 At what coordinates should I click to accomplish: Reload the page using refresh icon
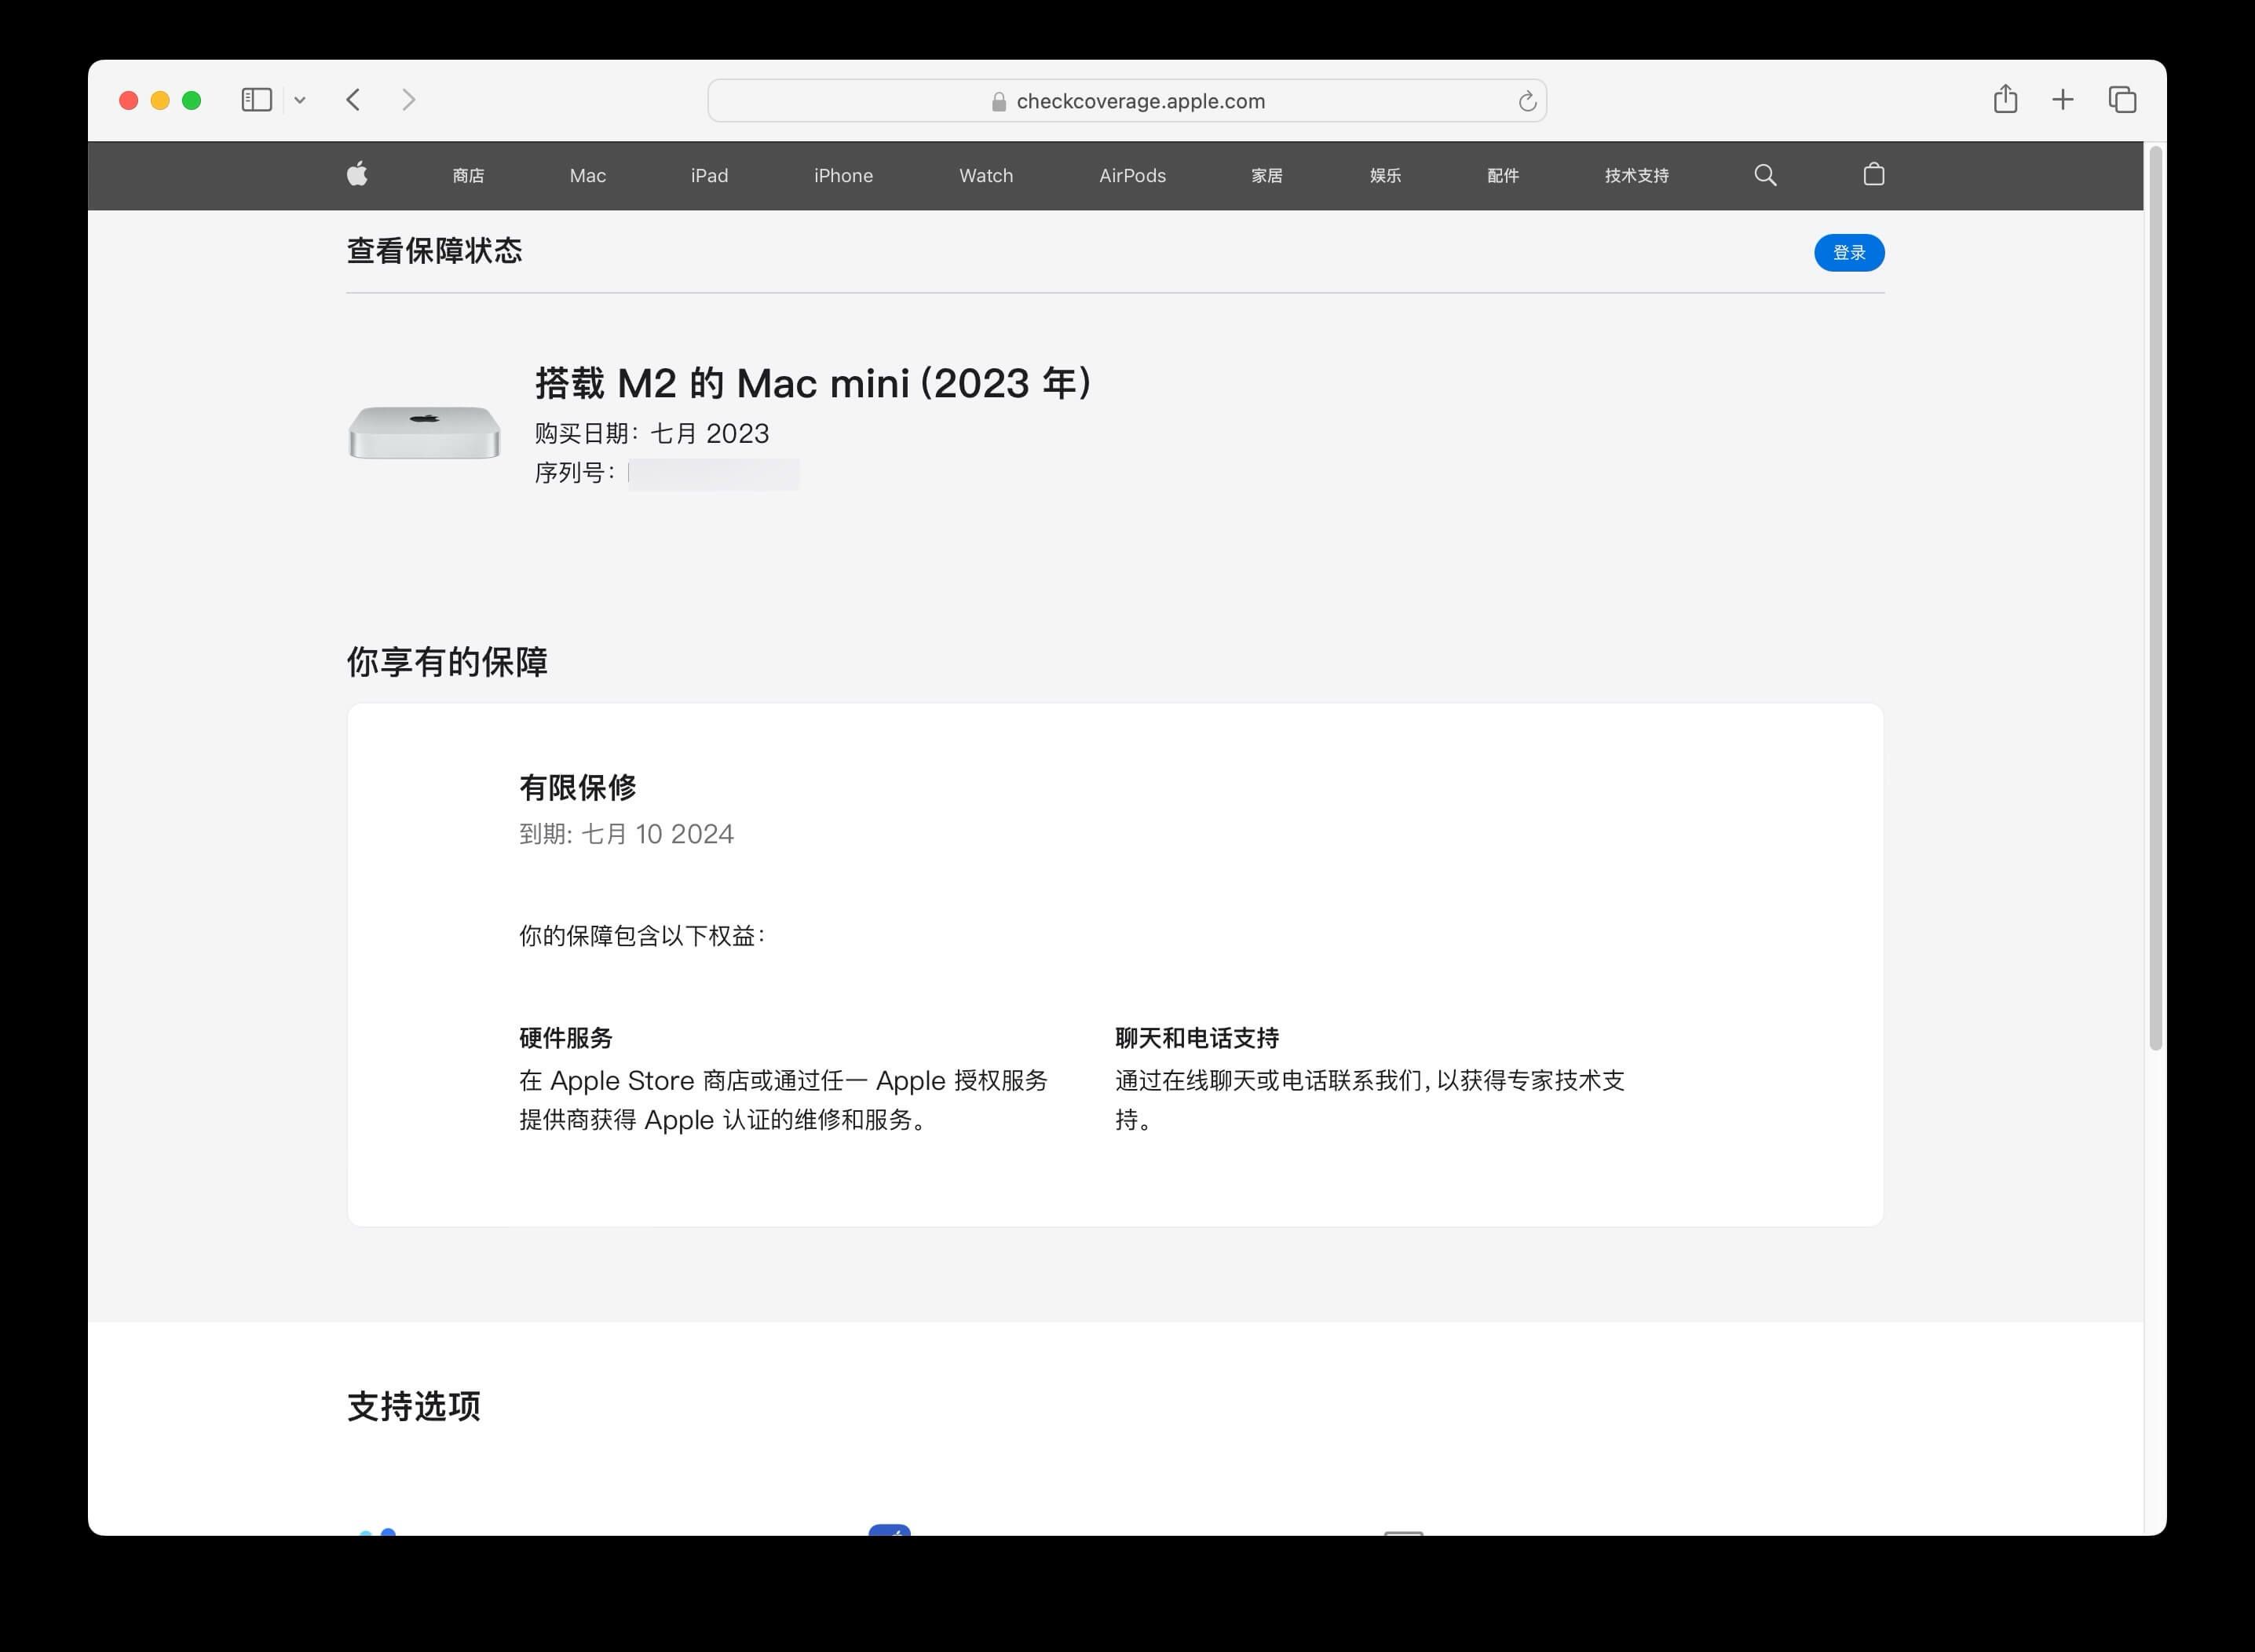click(1526, 101)
